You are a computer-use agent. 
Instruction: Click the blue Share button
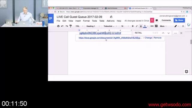pos(179,20)
